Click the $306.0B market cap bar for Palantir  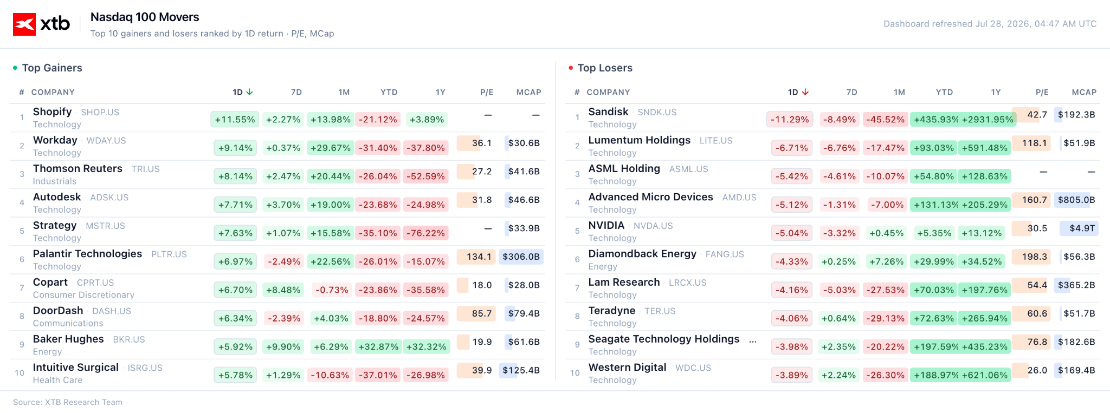521,257
